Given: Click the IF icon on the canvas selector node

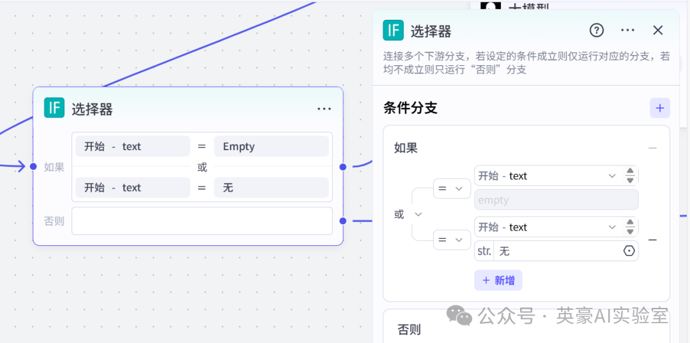Looking at the screenshot, I should coord(54,108).
